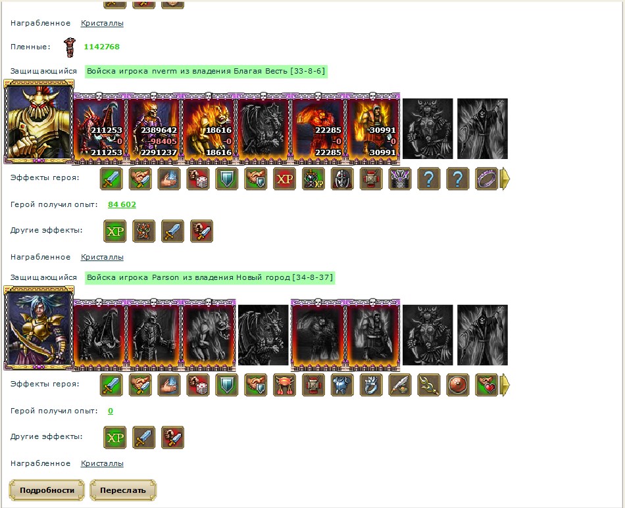Expand nverm's hero effects with yellow arrow

(505, 179)
